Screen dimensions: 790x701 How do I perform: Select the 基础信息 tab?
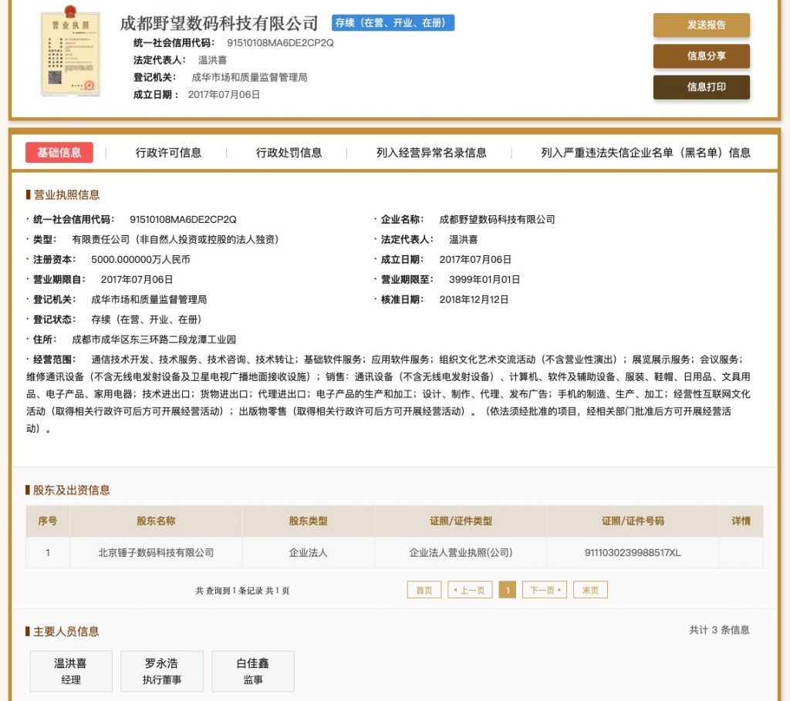[x=59, y=153]
